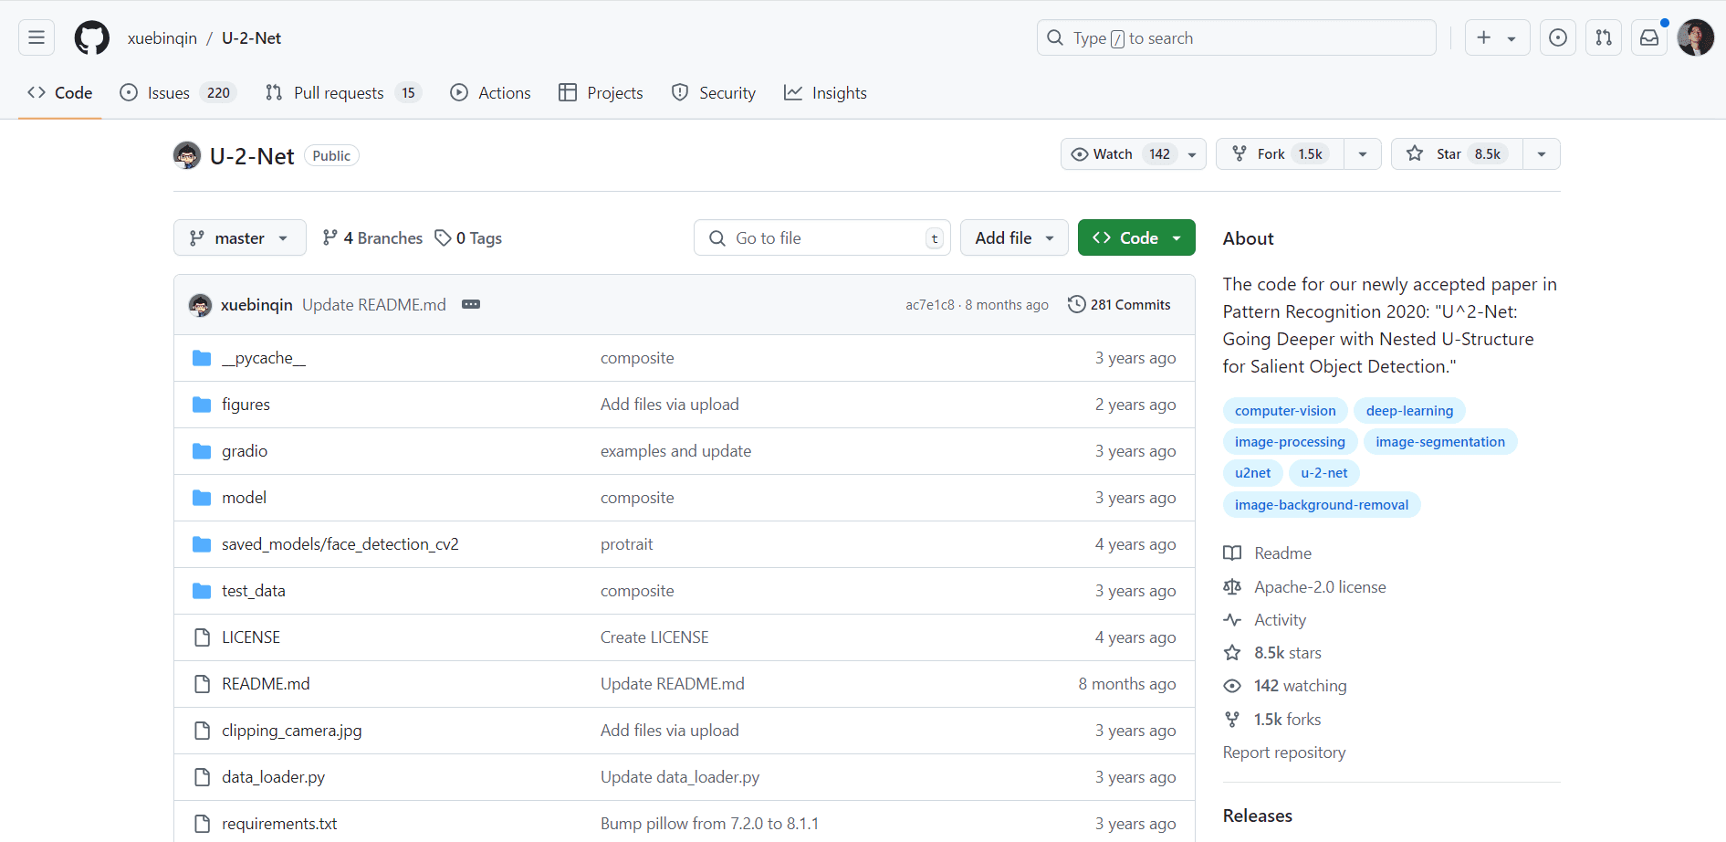Image resolution: width=1726 pixels, height=842 pixels.
Task: Open the commit history clock icon
Action: pos(1077,304)
